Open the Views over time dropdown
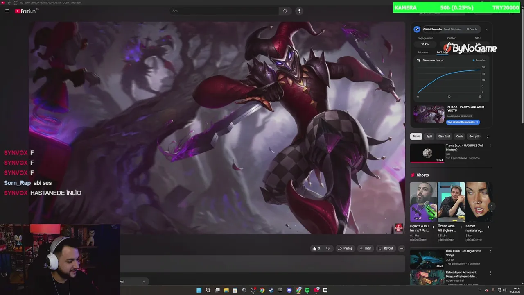Viewport: 524px width, 295px height. [x=433, y=60]
